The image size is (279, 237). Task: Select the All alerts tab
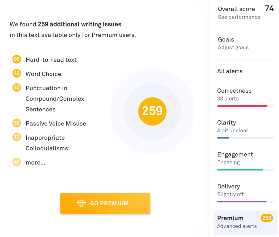pos(230,71)
